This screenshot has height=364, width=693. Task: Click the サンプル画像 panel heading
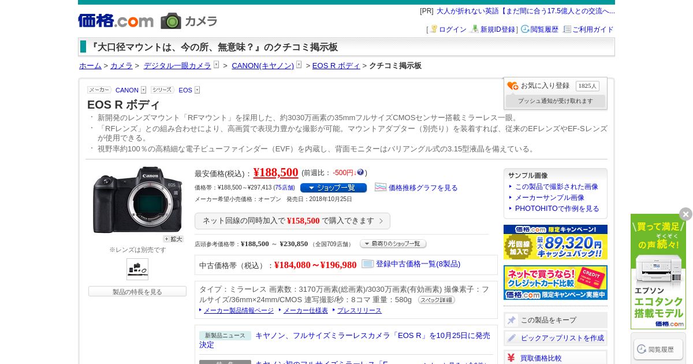(x=528, y=175)
